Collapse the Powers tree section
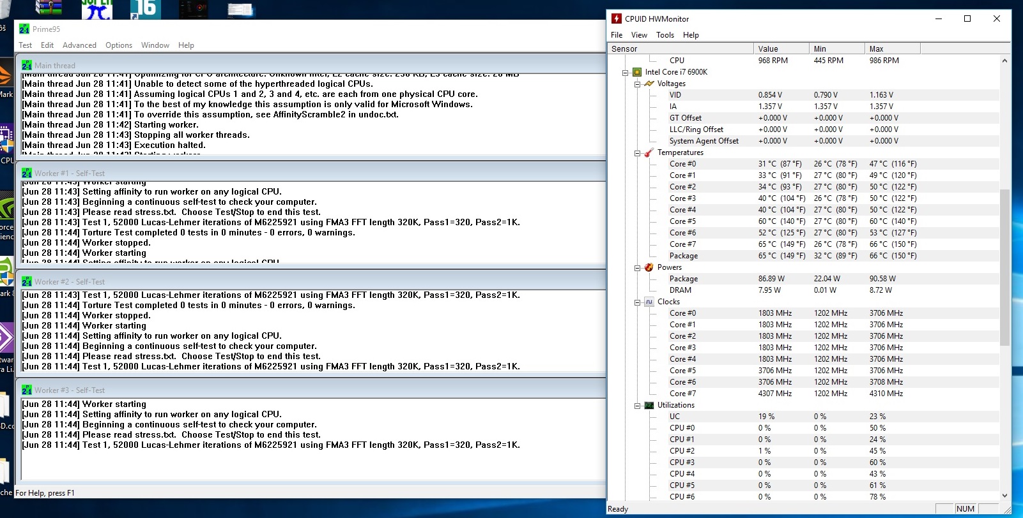The width and height of the screenshot is (1023, 518). tap(637, 267)
